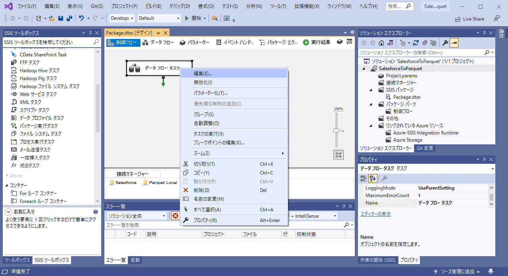The width and height of the screenshot is (508, 276).
Task: Click the 編集(E)... context menu entry
Action: point(234,74)
